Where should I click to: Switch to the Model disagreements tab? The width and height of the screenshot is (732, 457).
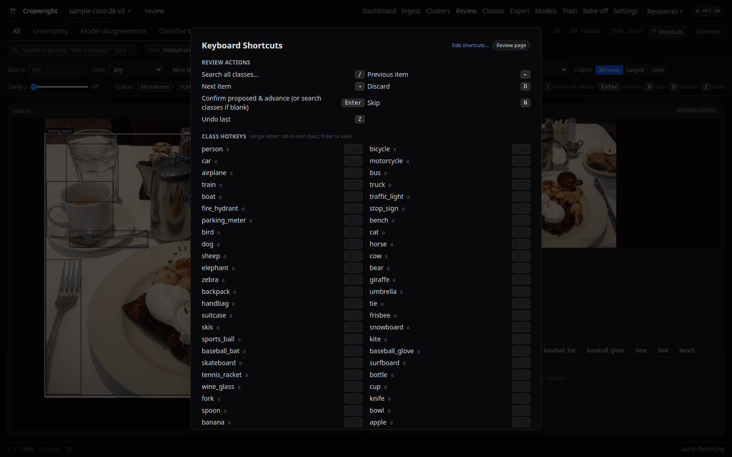coord(113,31)
